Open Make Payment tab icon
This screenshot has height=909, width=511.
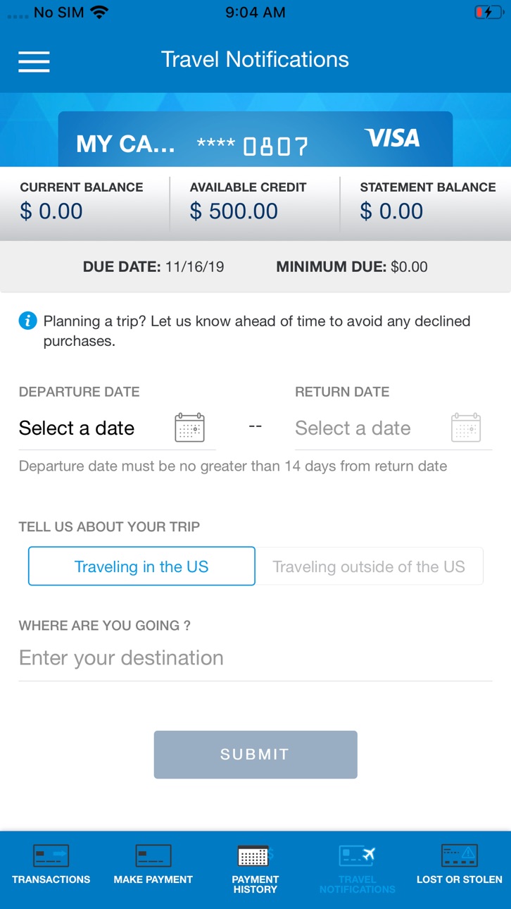[153, 855]
